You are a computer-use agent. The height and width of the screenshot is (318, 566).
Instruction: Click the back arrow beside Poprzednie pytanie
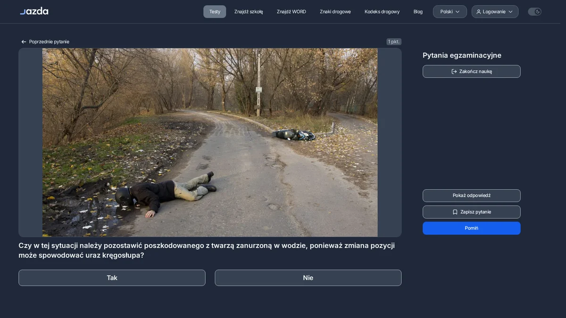point(24,42)
